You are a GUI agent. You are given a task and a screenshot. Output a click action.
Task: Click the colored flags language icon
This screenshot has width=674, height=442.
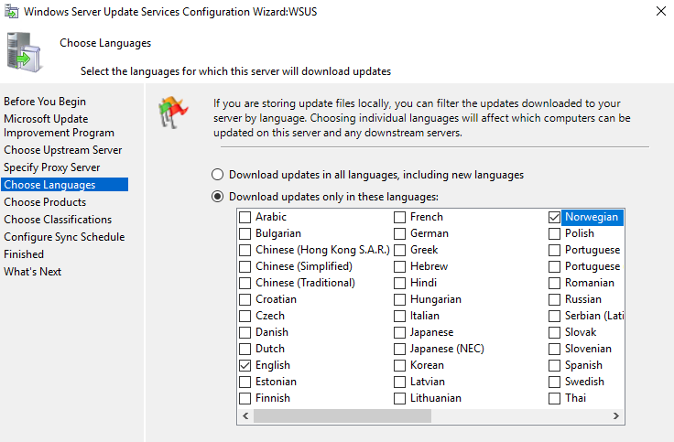pos(173,113)
